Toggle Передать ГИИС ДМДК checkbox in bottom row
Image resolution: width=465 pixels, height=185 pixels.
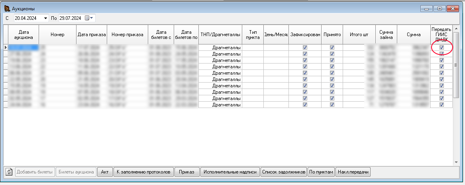[441, 105]
